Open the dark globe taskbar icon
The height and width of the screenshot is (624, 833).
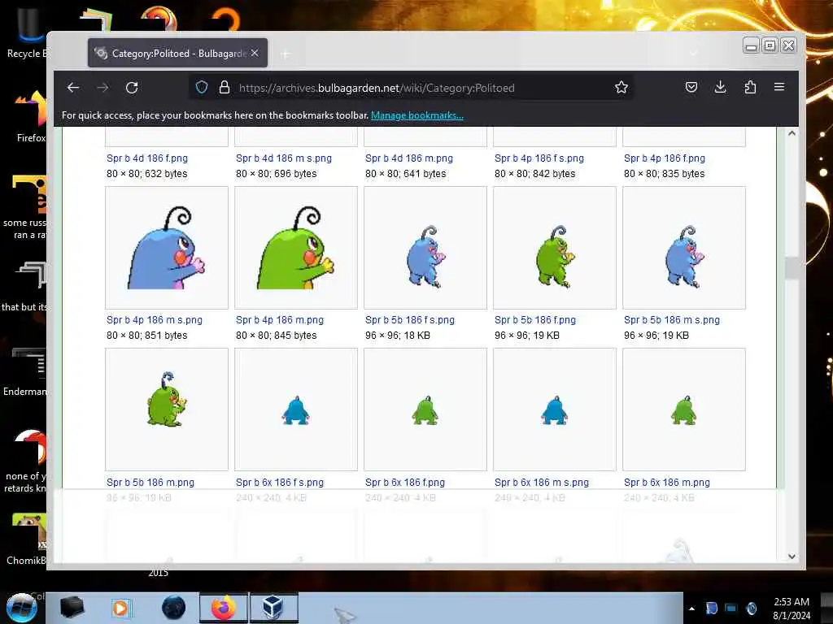pyautogui.click(x=174, y=608)
